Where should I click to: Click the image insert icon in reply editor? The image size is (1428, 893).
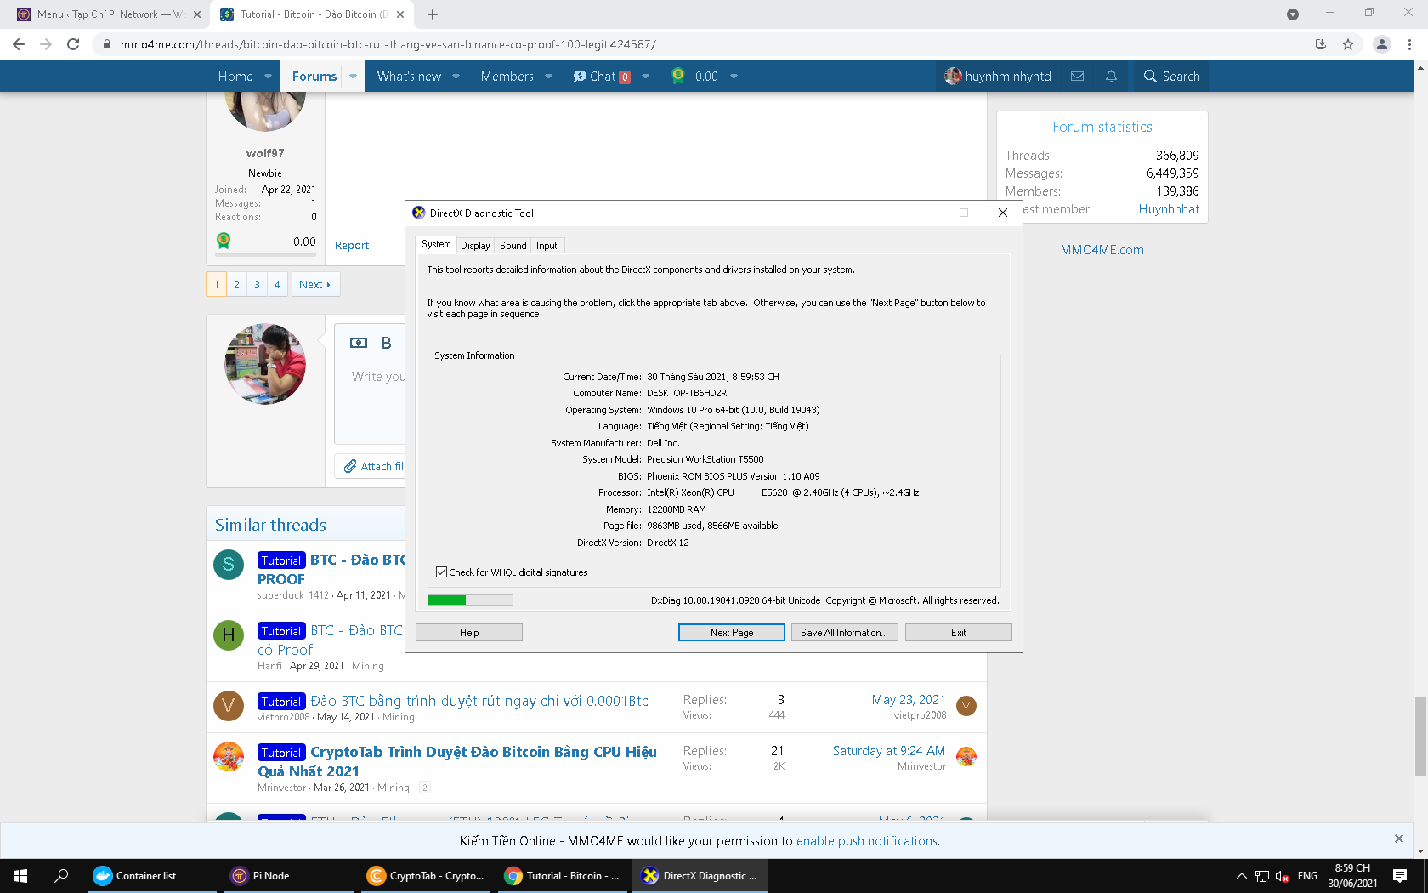(x=359, y=343)
